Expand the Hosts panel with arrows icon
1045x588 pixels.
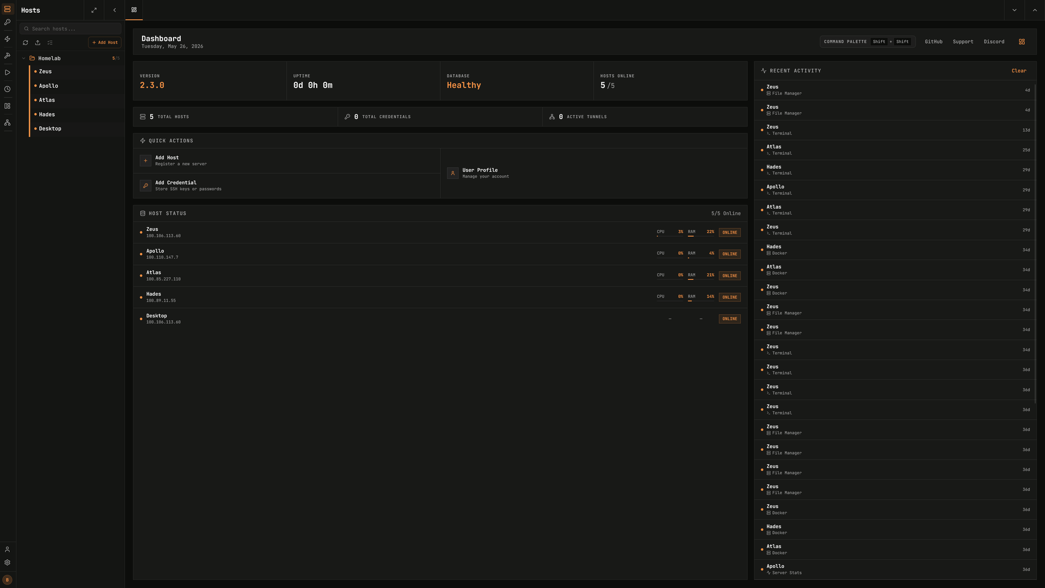(x=94, y=10)
